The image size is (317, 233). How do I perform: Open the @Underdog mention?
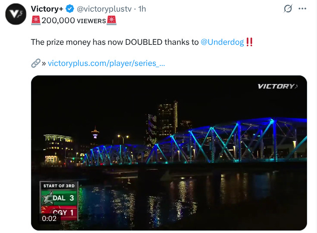coord(222,42)
